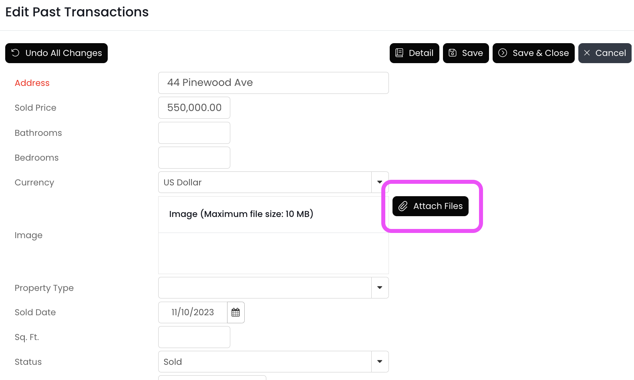
Task: Click the Address input field
Action: click(273, 83)
